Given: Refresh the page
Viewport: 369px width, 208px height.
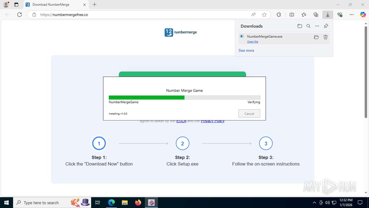Looking at the screenshot, I should (20, 15).
